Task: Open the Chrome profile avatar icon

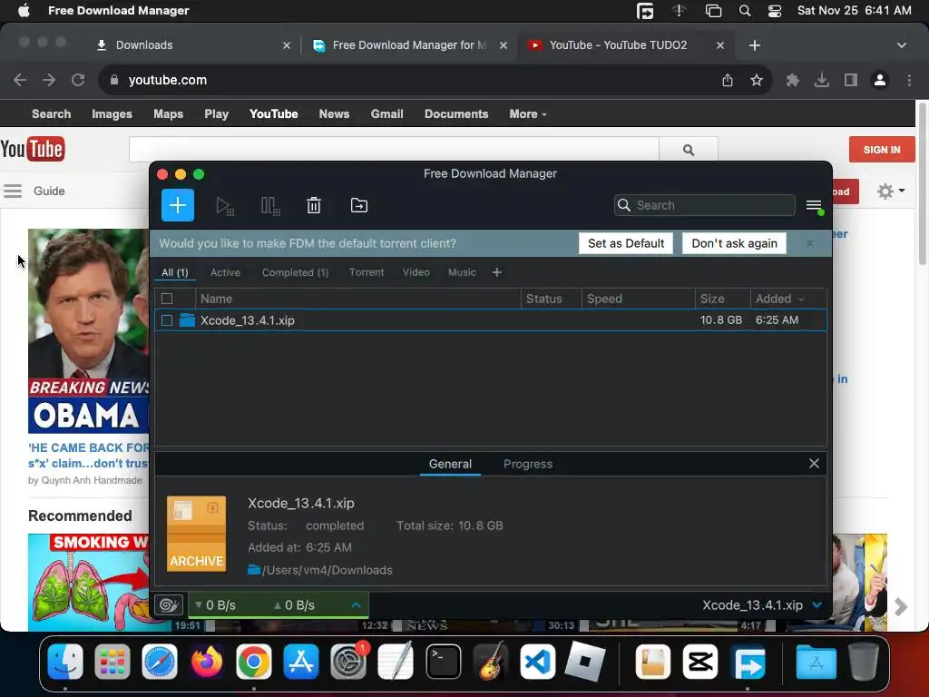Action: (880, 80)
